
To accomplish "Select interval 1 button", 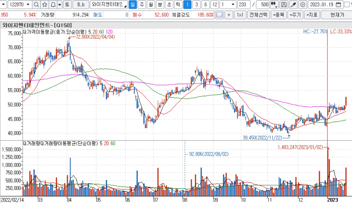I will pos(187,5).
